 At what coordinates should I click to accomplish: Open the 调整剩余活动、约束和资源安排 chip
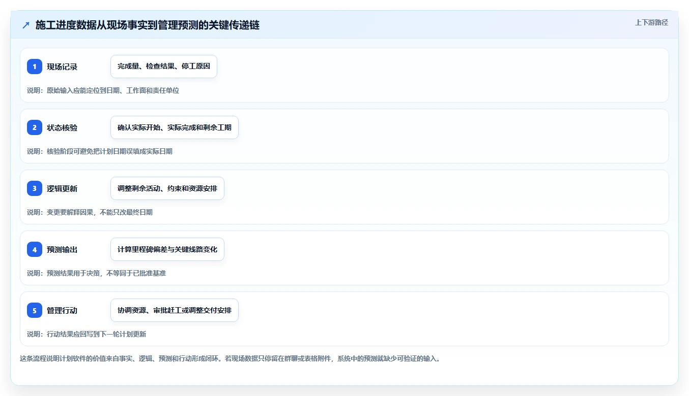point(167,188)
